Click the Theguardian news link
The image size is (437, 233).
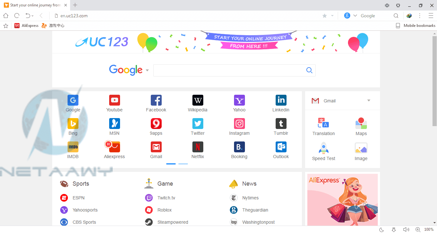[255, 210]
